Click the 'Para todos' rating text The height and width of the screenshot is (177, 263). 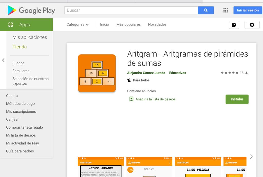(141, 80)
